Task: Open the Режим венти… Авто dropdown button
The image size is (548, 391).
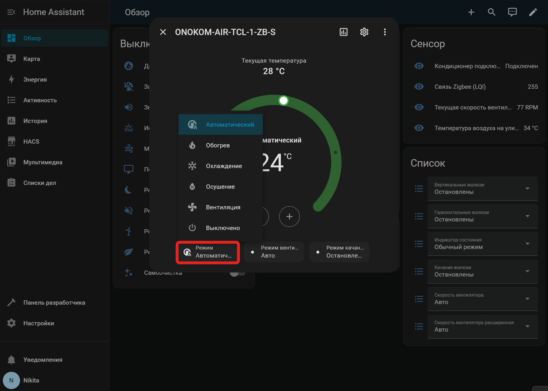Action: 274,252
